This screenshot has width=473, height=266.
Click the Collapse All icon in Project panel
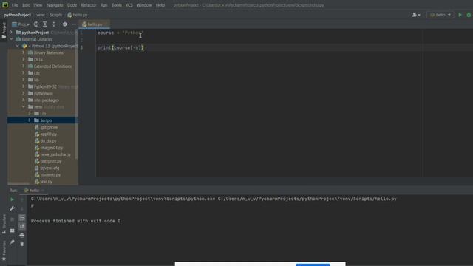click(54, 24)
